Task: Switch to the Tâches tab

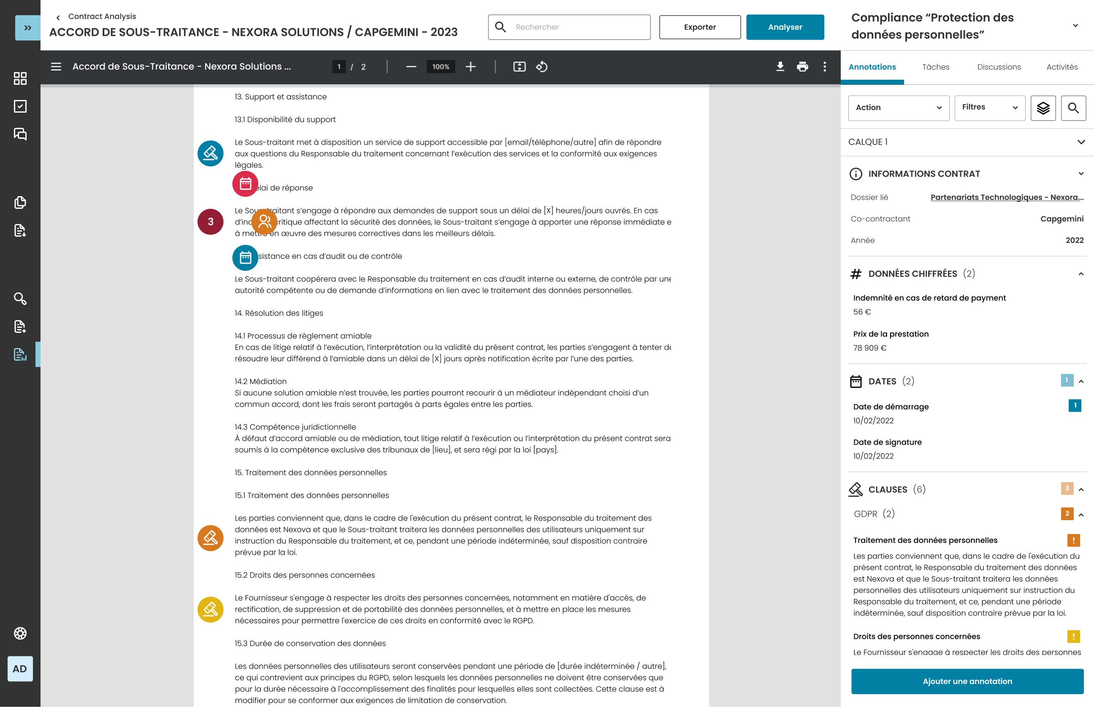Action: [936, 67]
